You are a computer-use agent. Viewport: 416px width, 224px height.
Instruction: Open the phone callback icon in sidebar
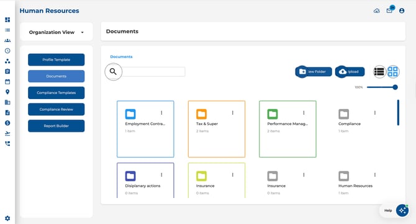pyautogui.click(x=7, y=144)
